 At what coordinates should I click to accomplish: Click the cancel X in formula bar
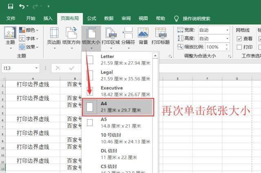[x=58, y=68]
